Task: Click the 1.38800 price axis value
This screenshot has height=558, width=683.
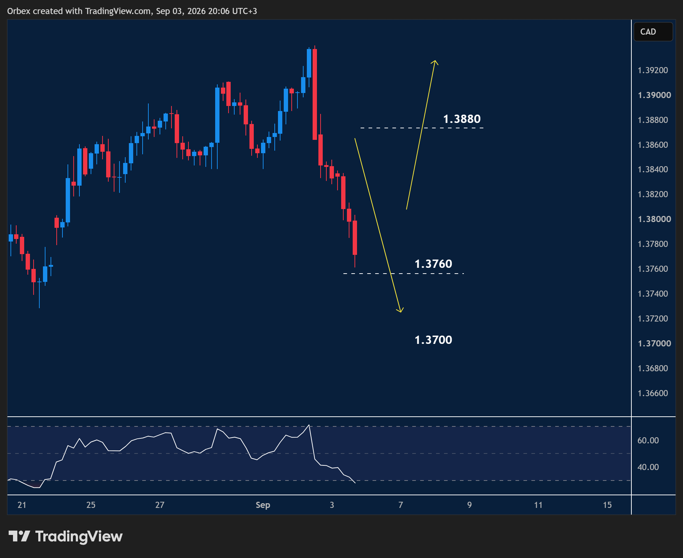Action: pos(653,120)
